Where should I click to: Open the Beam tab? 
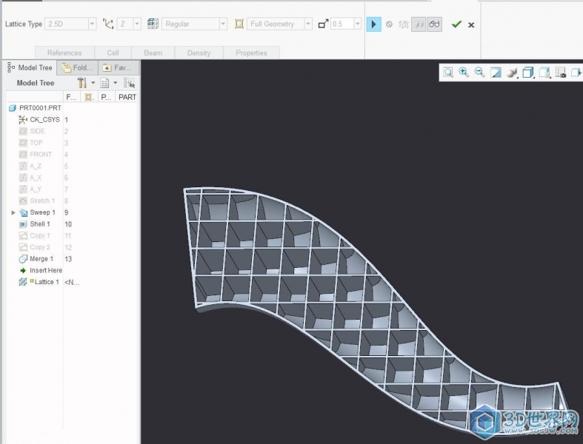(153, 53)
